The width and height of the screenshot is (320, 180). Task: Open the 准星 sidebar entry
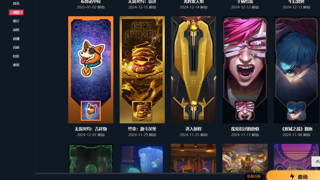(x=16, y=65)
